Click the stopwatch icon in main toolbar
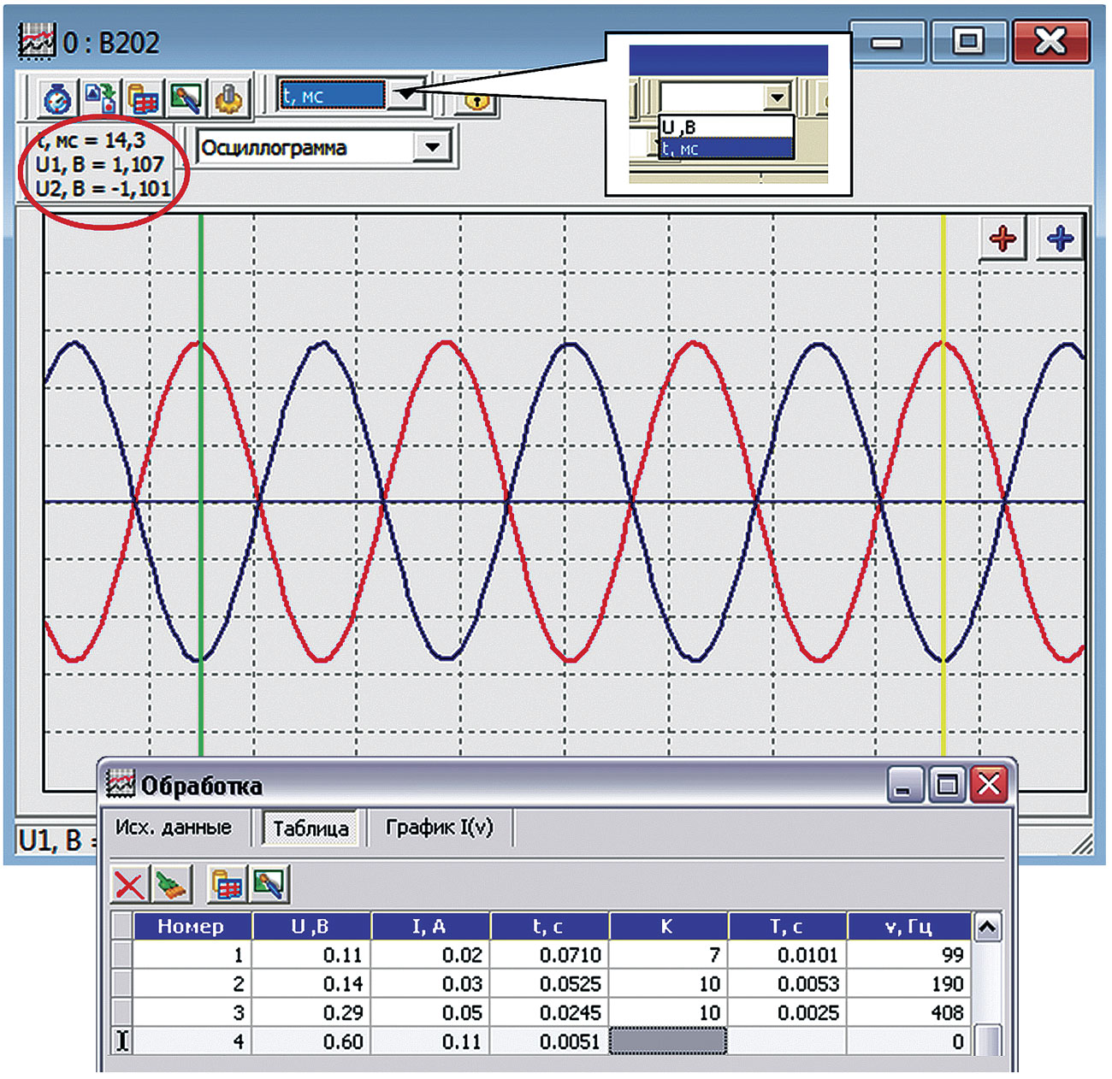 pos(57,99)
